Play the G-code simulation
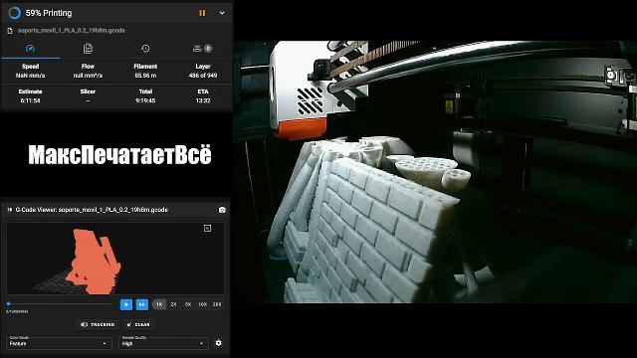Image resolution: width=637 pixels, height=358 pixels. [126, 304]
